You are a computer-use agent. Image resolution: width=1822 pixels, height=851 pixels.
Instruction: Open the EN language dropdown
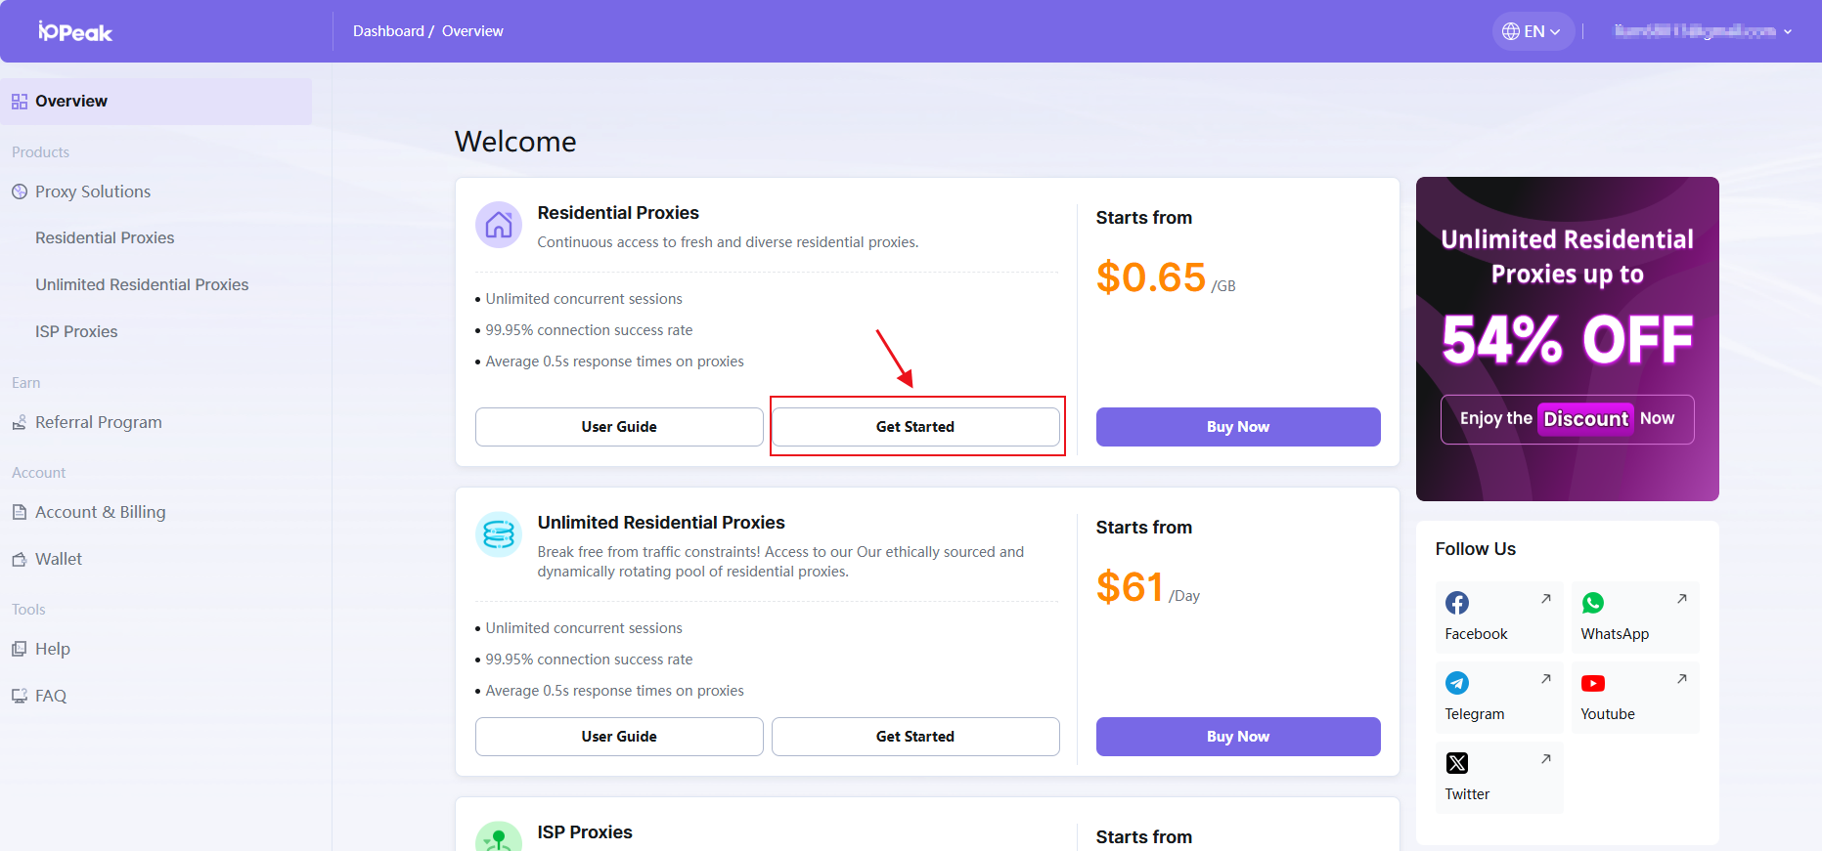point(1533,31)
